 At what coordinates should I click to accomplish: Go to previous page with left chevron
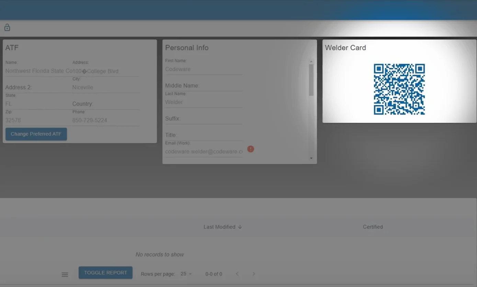point(237,274)
